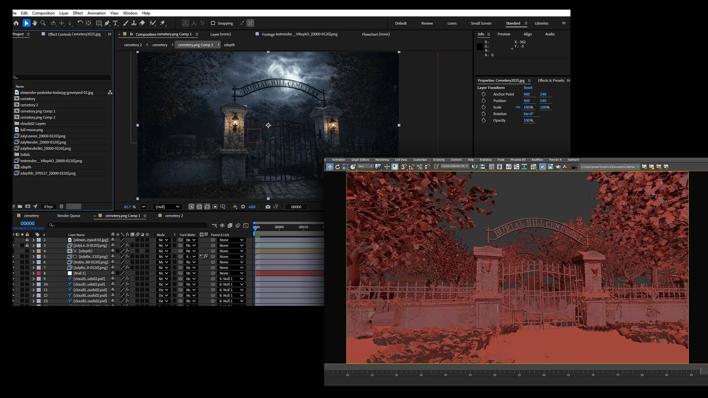This screenshot has width=708, height=398.
Task: Switch to the Render Queue tab
Action: pos(69,216)
